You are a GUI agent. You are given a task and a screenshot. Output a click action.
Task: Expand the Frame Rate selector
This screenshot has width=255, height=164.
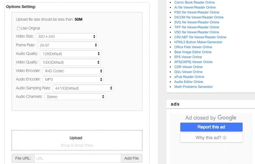point(68,45)
